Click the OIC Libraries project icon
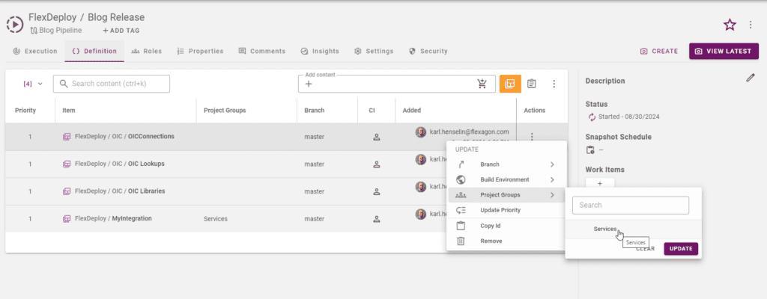Screen dimensions: 767x299 pyautogui.click(x=67, y=191)
